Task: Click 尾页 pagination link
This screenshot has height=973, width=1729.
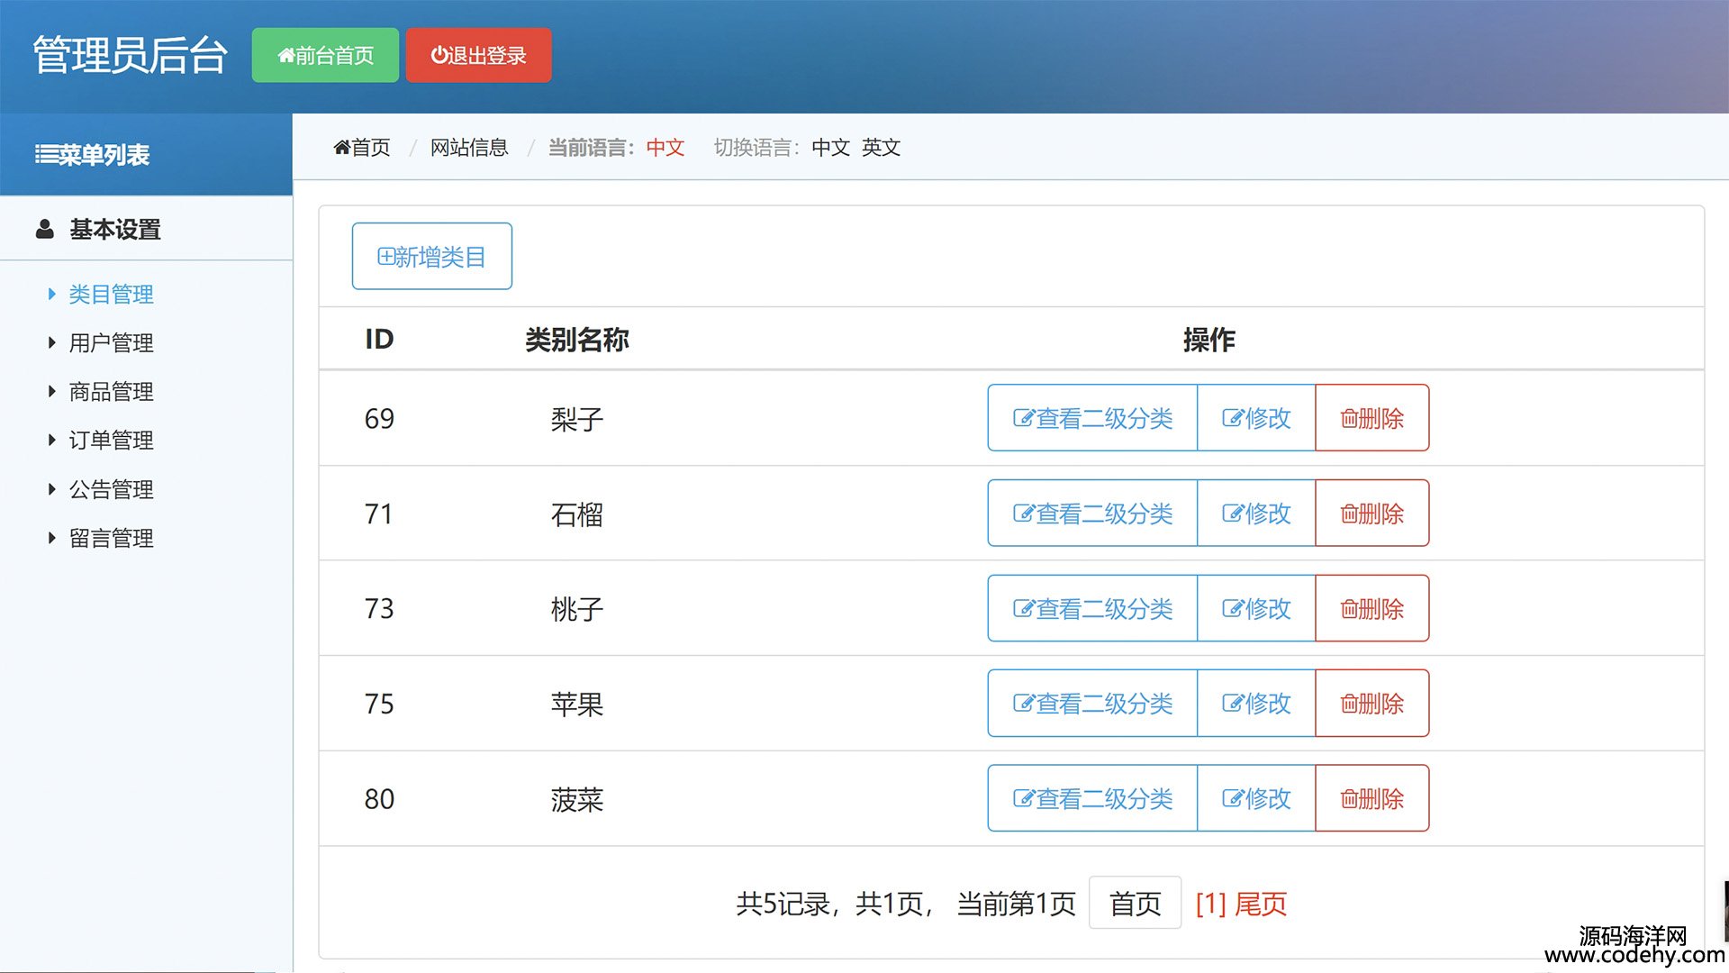Action: (1261, 904)
